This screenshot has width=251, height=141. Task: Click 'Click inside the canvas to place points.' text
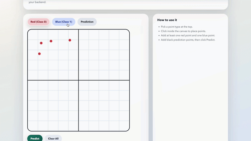[x=183, y=31]
